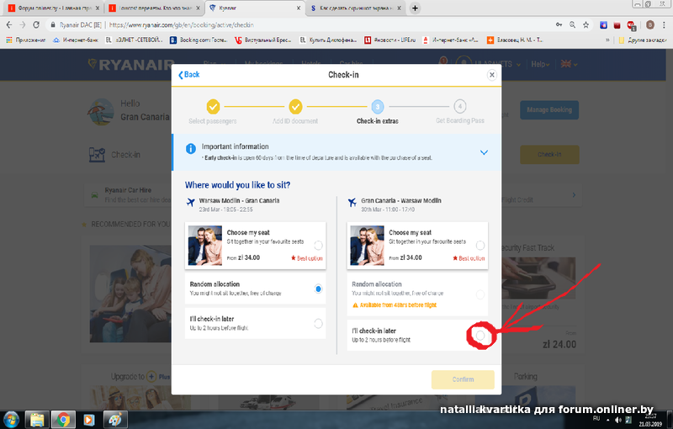Viewport: 673px width, 429px height.
Task: Open File Explorer from taskbar
Action: [x=37, y=420]
